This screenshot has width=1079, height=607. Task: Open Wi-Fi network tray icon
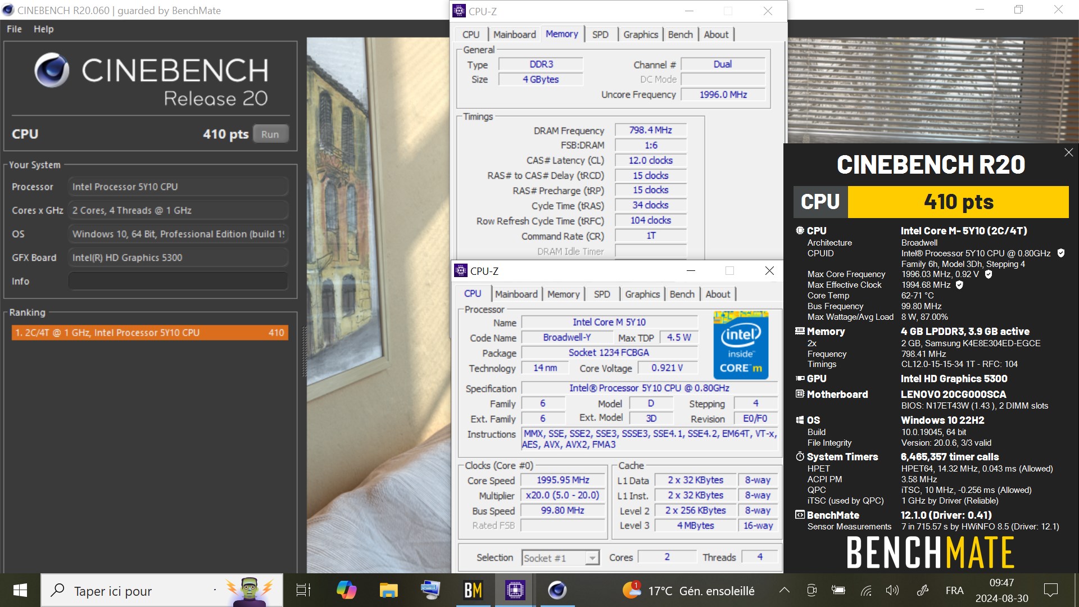[866, 590]
